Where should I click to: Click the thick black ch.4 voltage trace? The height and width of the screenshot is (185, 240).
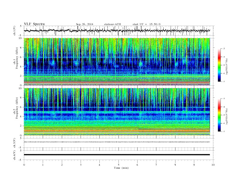[x=117, y=155]
